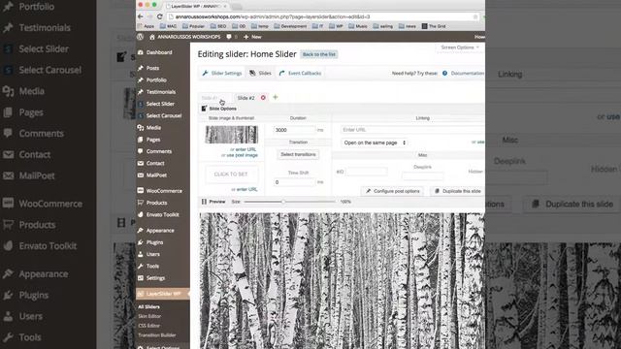This screenshot has width=621, height=349.
Task: Expand the Screen Options panel
Action: [460, 48]
